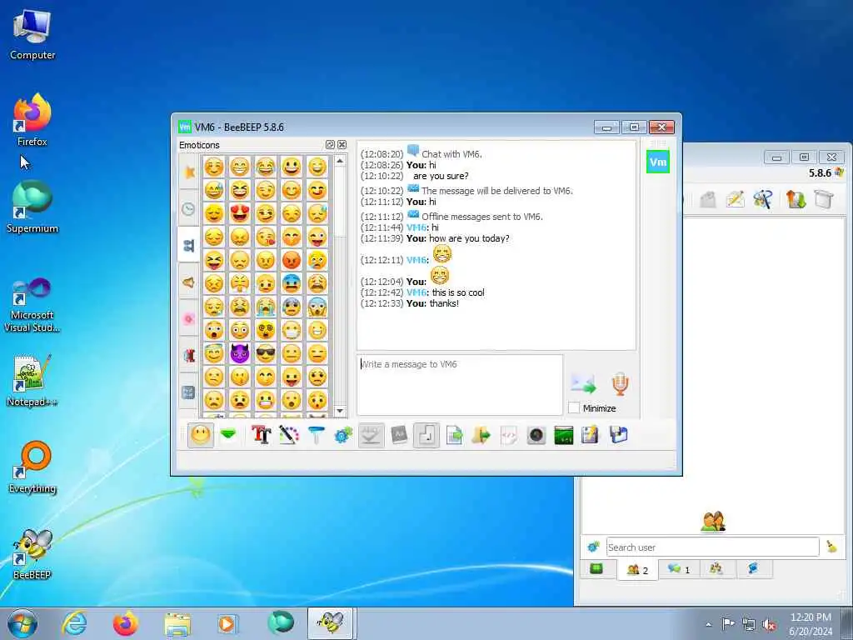
Task: Toggle the smiley emoticons panel button
Action: coord(201,435)
